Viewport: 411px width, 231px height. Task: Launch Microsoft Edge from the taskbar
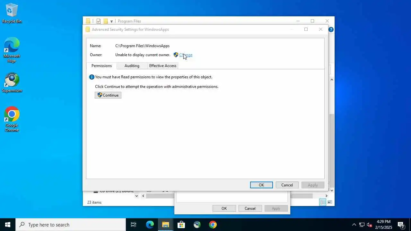pyautogui.click(x=150, y=225)
